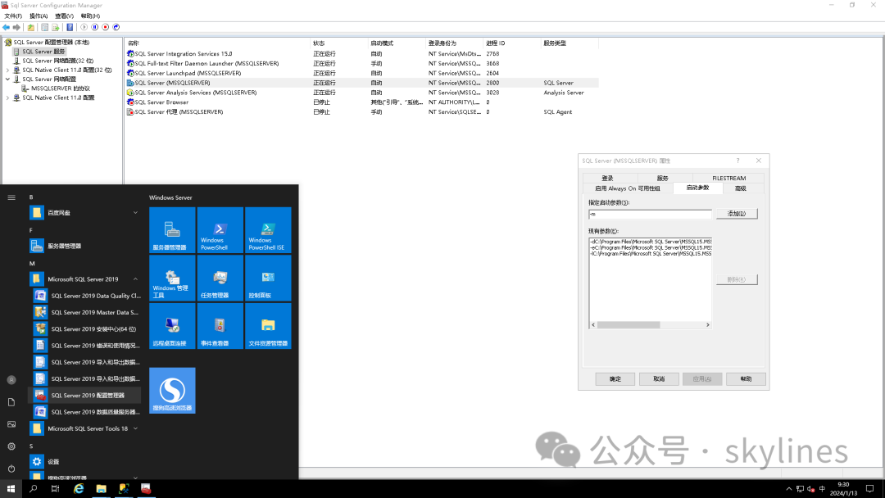The width and height of the screenshot is (885, 498).
Task: Click the right scroll arrow of parameters list
Action: click(x=708, y=325)
